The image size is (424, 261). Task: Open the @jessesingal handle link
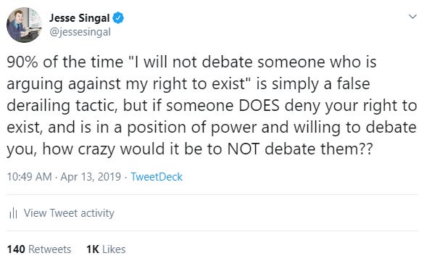pos(80,32)
